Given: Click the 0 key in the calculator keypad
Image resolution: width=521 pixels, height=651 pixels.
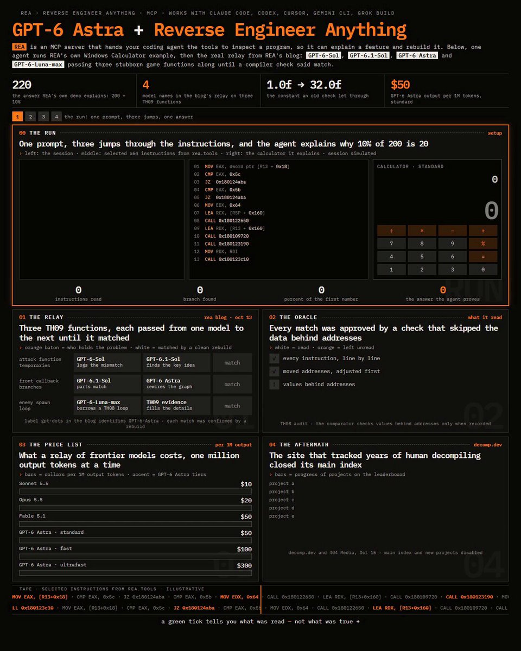Looking at the screenshot, I should [483, 270].
